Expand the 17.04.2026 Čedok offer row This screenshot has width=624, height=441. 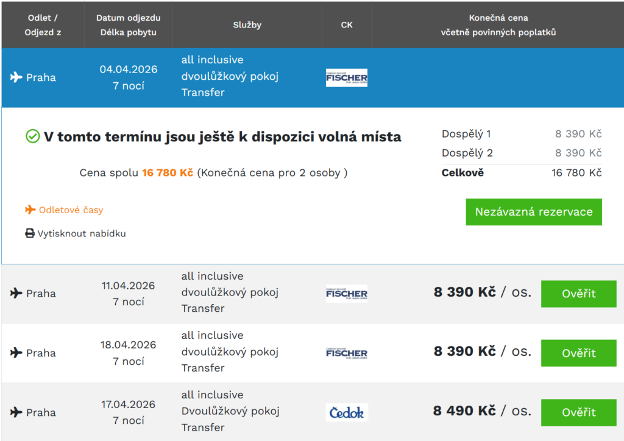click(x=128, y=412)
